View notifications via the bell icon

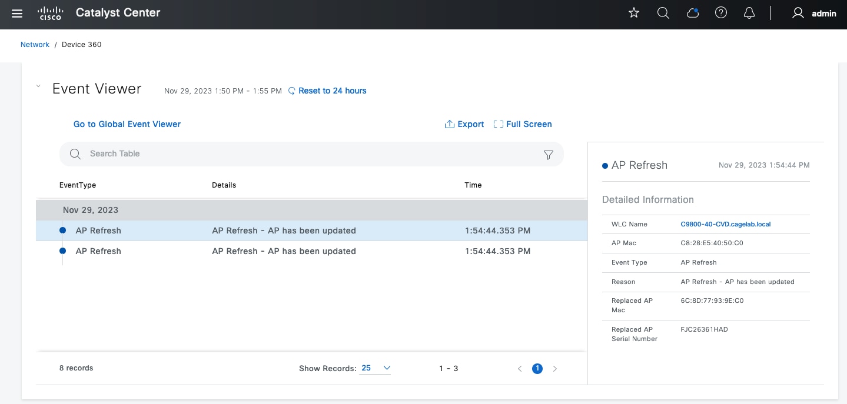749,13
